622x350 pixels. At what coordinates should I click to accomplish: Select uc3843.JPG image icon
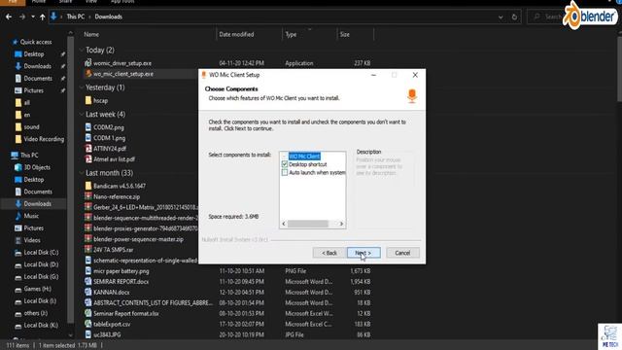pos(88,334)
